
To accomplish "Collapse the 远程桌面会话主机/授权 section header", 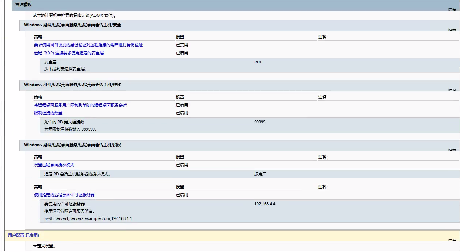I will [x=72, y=145].
